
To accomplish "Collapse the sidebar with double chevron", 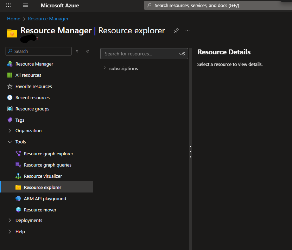I will pos(88,51).
